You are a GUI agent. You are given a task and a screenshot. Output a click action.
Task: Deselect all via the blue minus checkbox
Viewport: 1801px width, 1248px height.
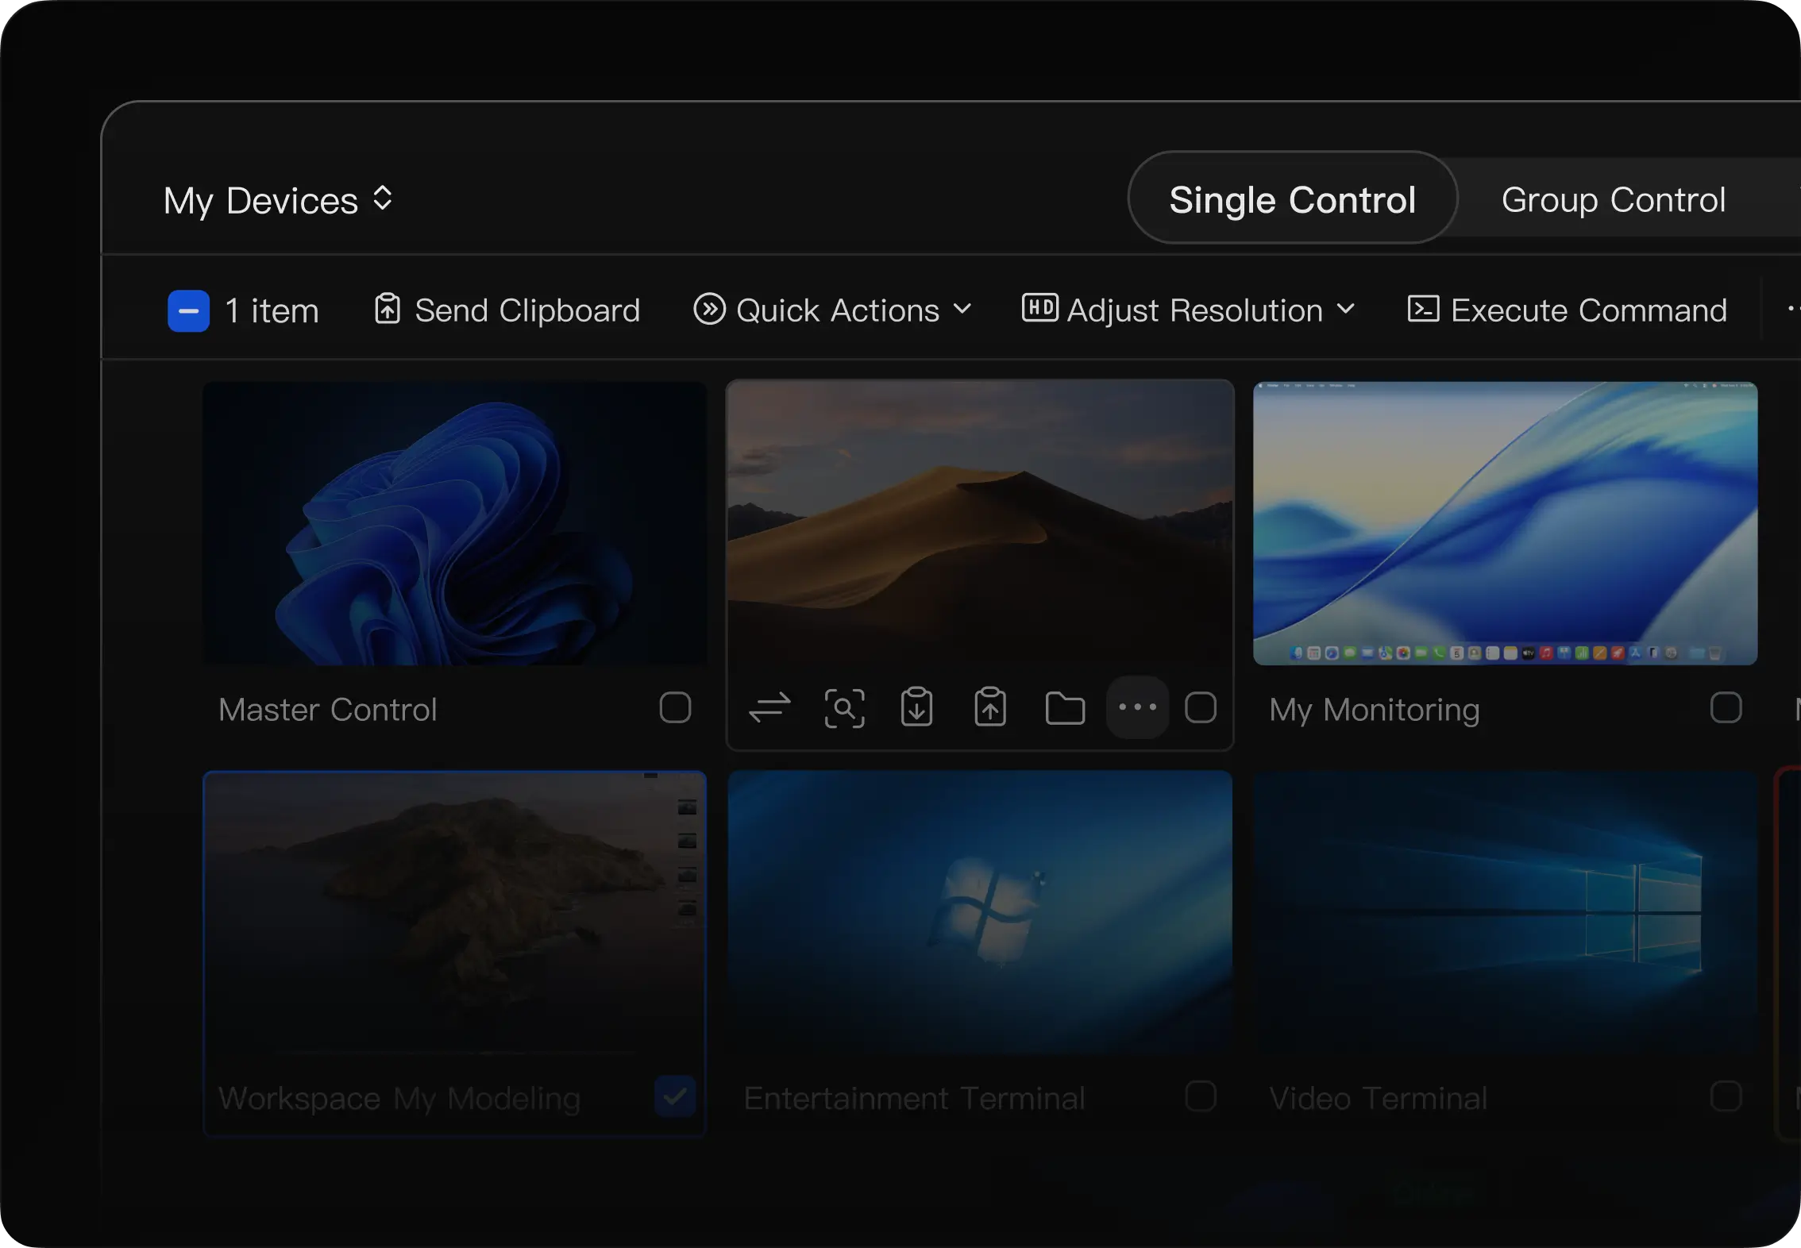point(188,310)
